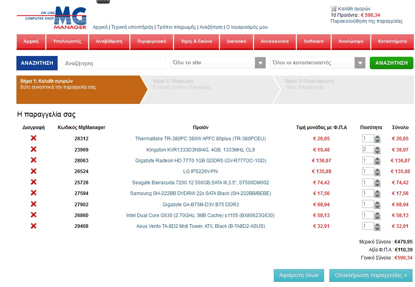Open 'Ο λογαριασμός μου' link
Image resolution: width=415 pixels, height=287 pixels.
247,27
